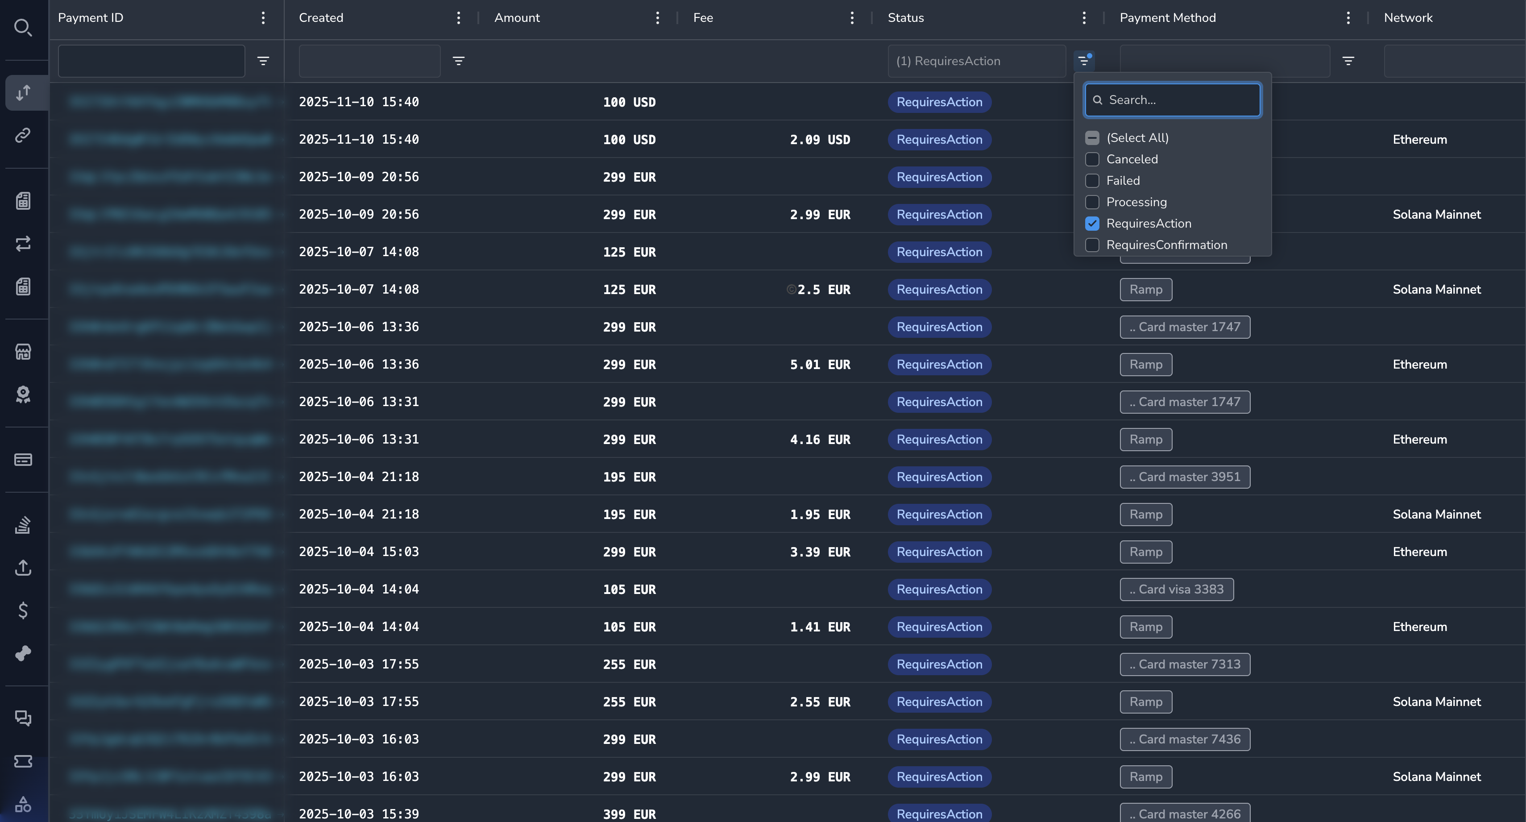
Task: Open the ticket coupon sidebar icon
Action: click(x=23, y=761)
